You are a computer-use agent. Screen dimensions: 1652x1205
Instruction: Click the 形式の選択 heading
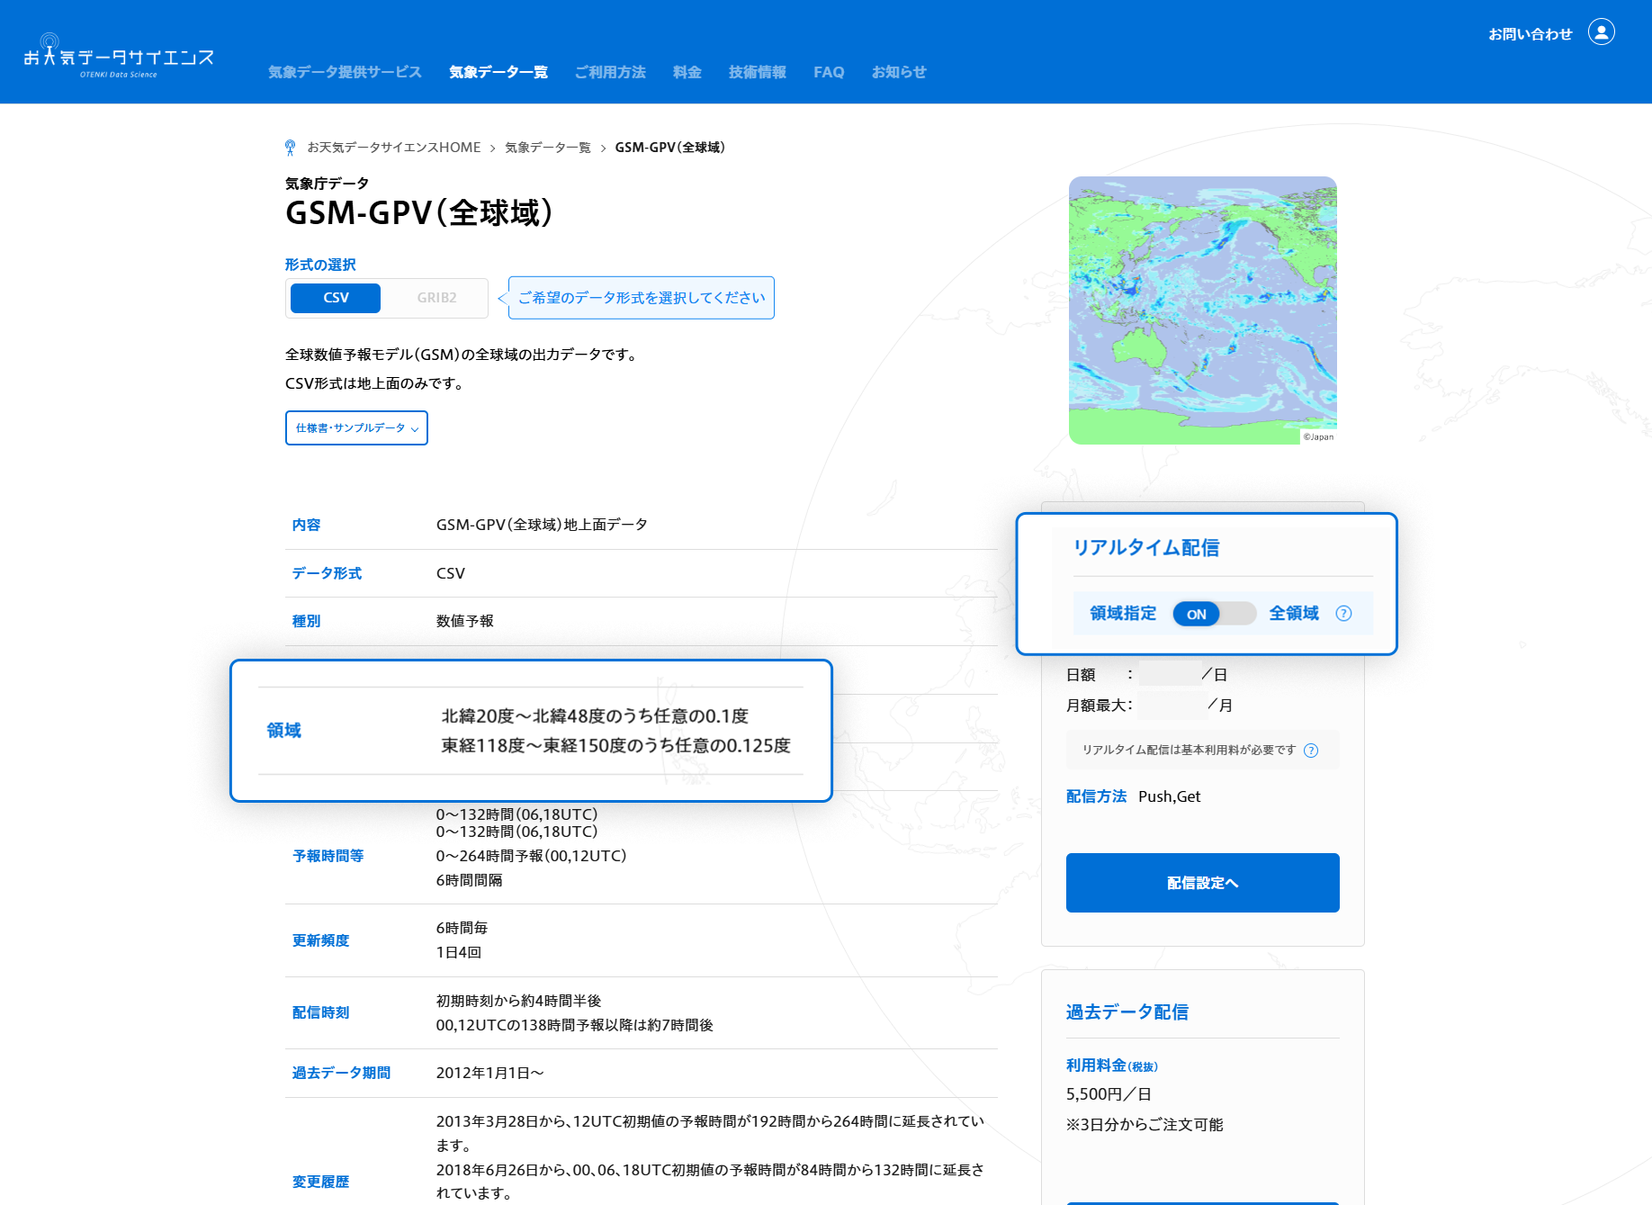[x=320, y=265]
